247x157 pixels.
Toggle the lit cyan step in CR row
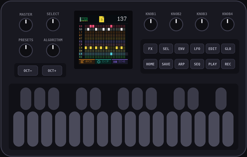point(111,54)
